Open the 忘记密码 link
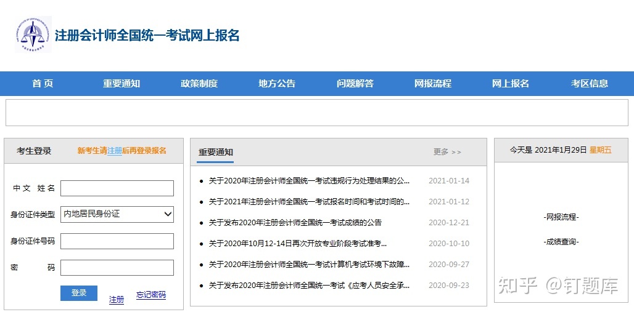This screenshot has height=312, width=634. 151,295
